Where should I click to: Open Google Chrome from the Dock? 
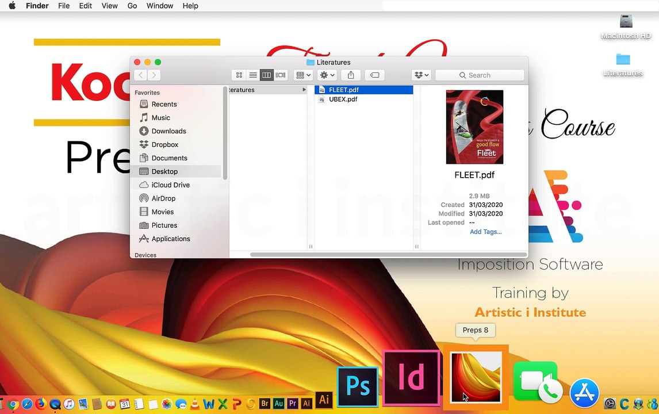point(13,404)
